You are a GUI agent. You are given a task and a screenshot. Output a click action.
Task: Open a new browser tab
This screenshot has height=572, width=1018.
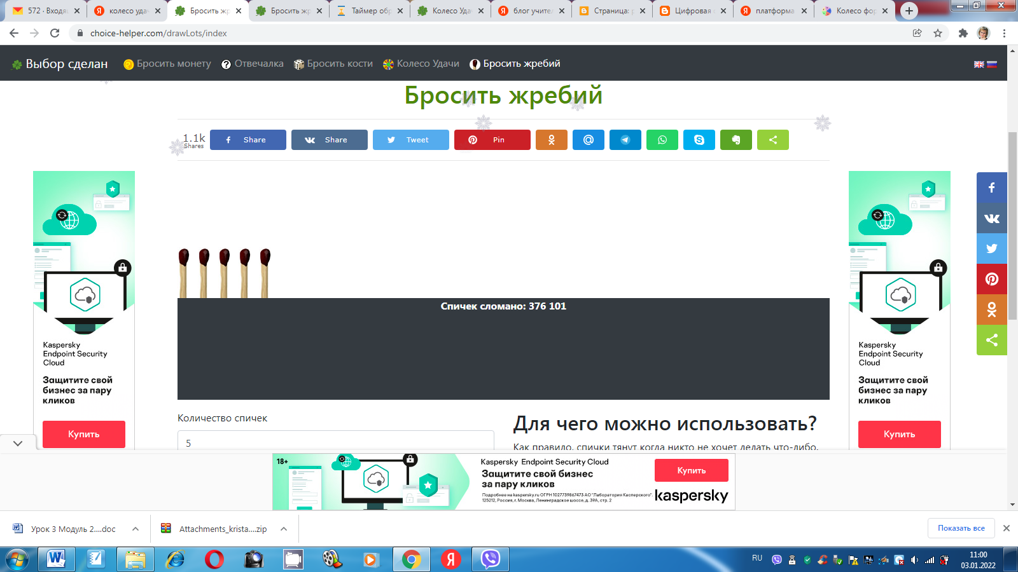[909, 11]
